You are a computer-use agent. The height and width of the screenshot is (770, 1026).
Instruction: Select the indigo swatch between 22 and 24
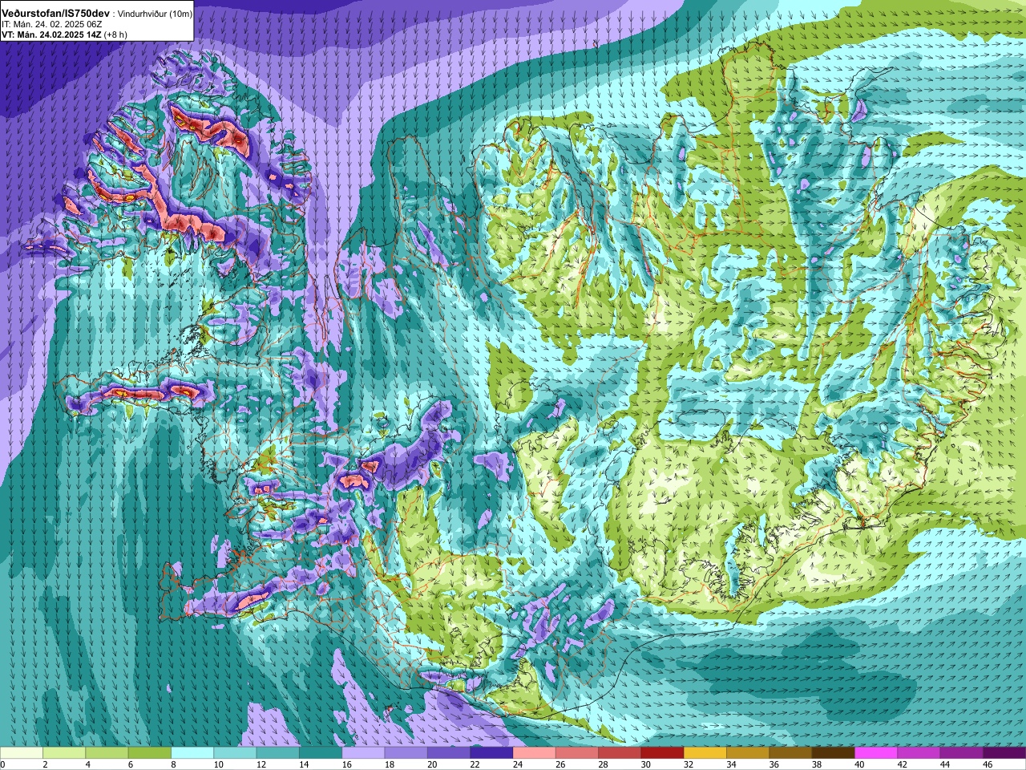491,754
